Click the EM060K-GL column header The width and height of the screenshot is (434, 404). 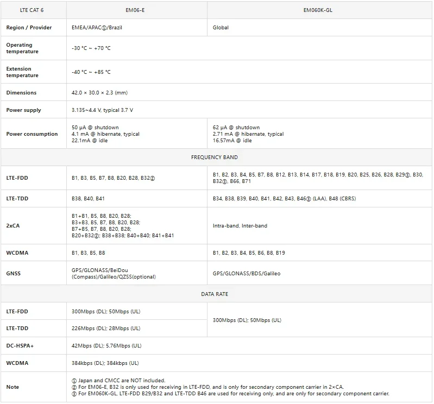320,10
